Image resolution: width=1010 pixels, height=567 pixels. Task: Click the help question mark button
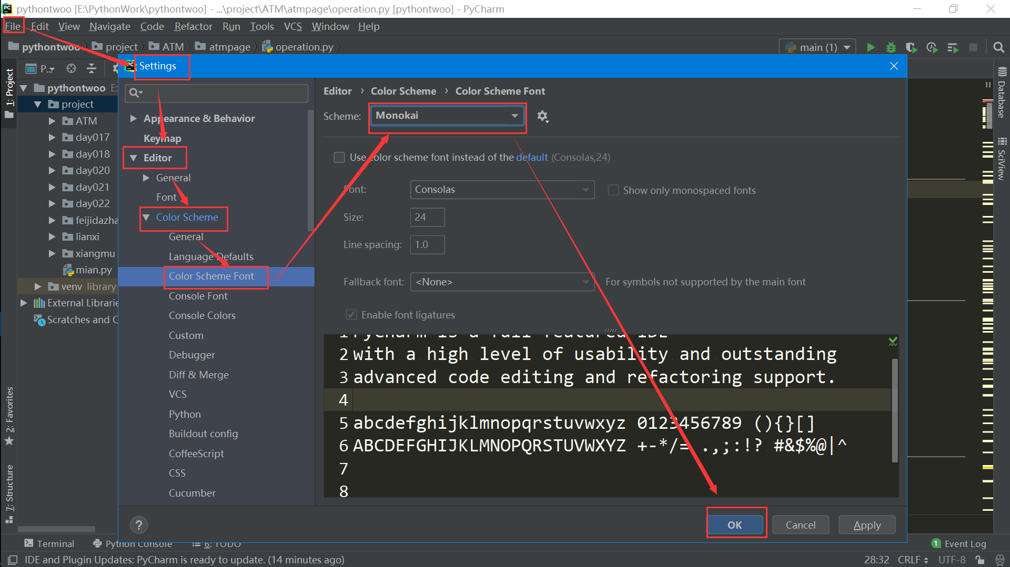coord(138,524)
